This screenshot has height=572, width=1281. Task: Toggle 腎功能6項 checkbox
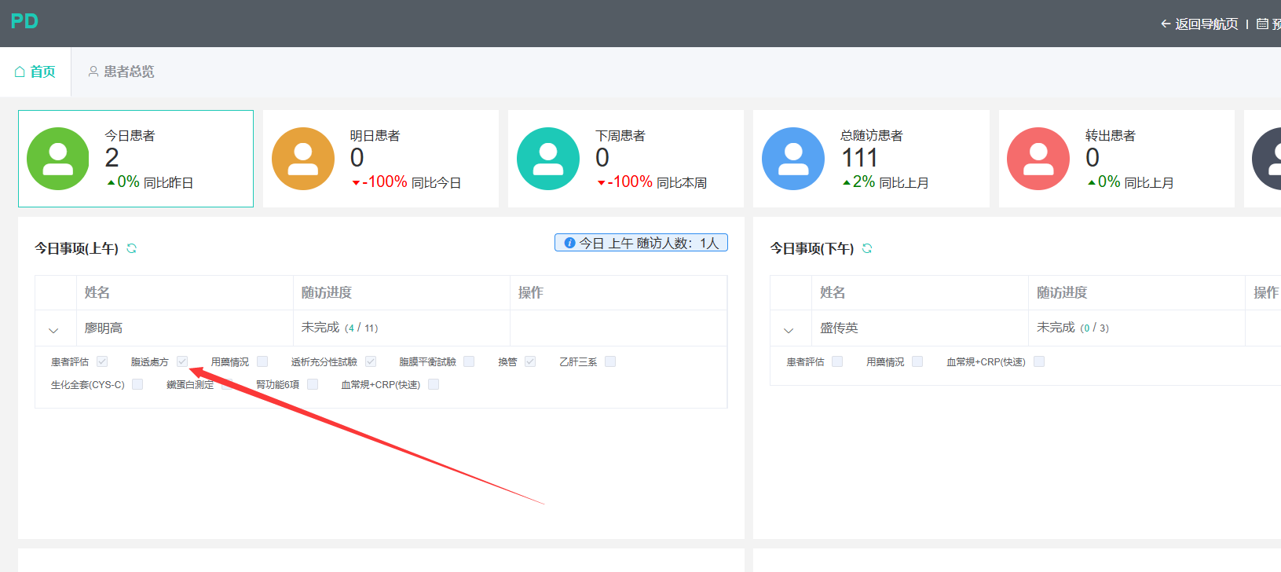313,384
